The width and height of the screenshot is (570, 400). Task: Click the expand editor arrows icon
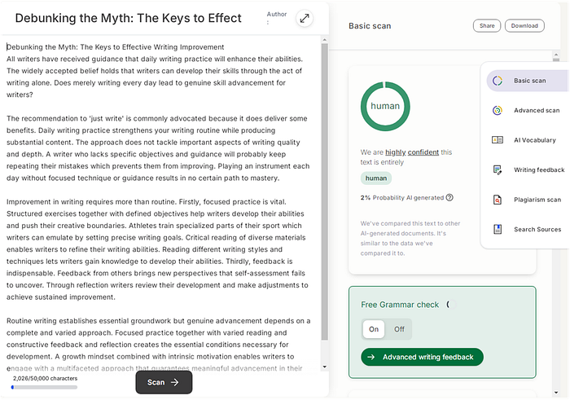305,19
